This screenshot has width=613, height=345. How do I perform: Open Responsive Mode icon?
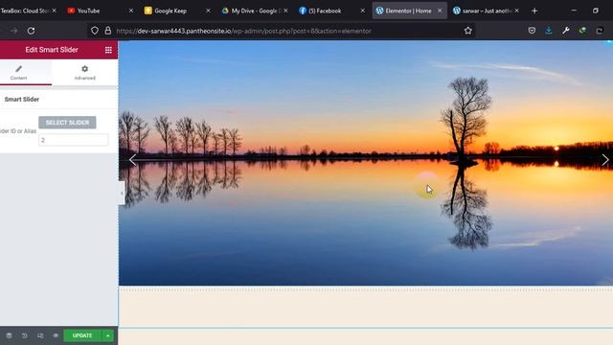pyautogui.click(x=40, y=335)
